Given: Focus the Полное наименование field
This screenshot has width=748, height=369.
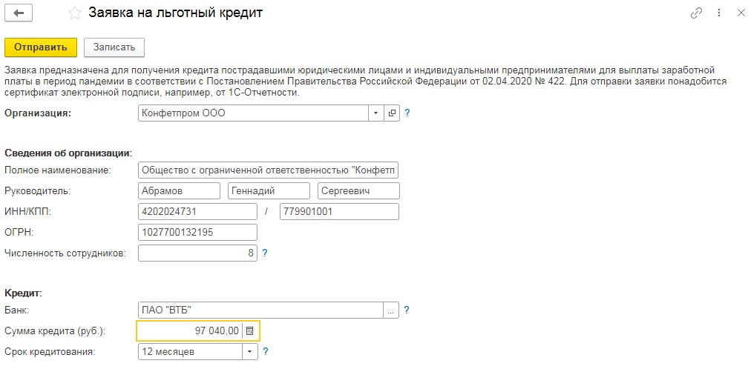Looking at the screenshot, I should point(268,170).
